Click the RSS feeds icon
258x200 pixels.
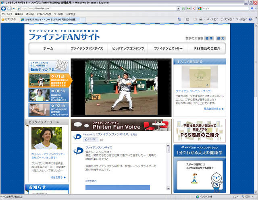click(187, 19)
